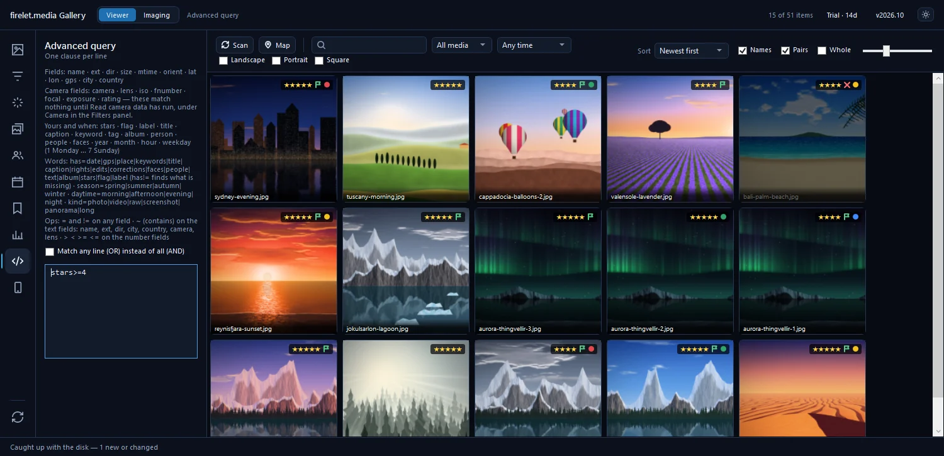Tick Match any line (OR) checkbox
Viewport: 944px width, 456px height.
[x=50, y=252]
